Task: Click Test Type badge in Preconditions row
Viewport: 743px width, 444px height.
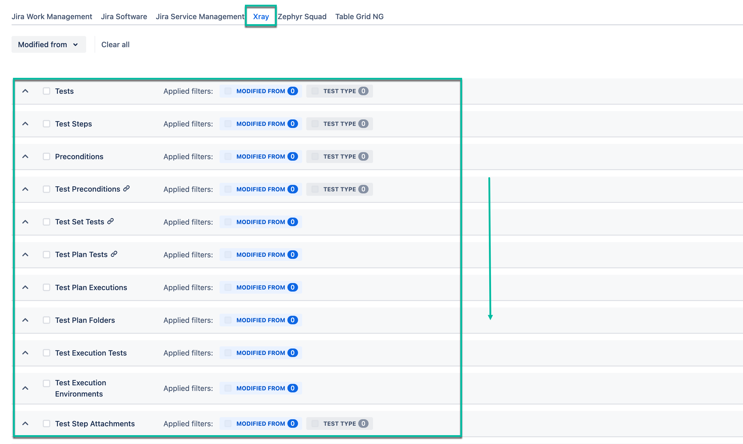Action: tap(339, 157)
